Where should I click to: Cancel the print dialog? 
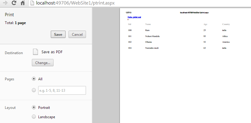[x=77, y=34]
